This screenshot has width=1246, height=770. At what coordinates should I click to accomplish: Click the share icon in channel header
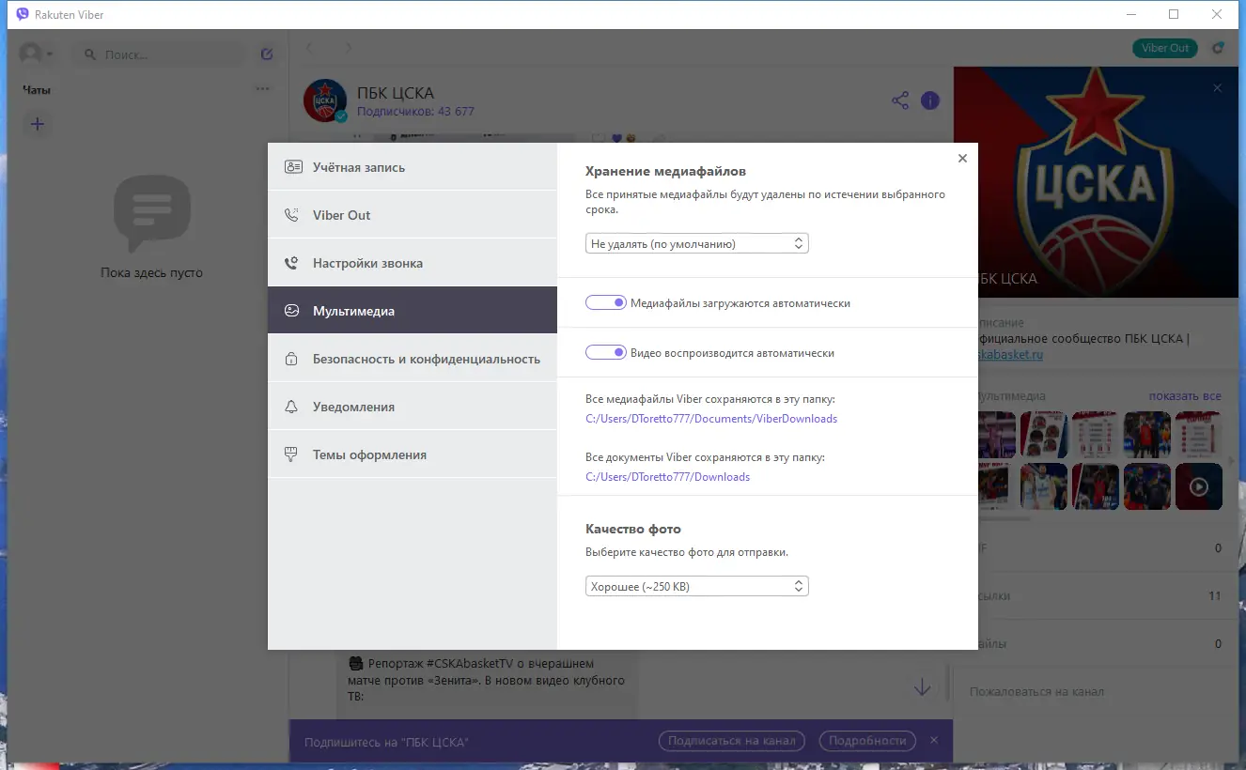point(900,100)
